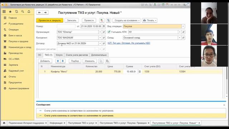Open Номенклатура и склад section
Viewport: 229px width, 129px height.
click(x=20, y=47)
